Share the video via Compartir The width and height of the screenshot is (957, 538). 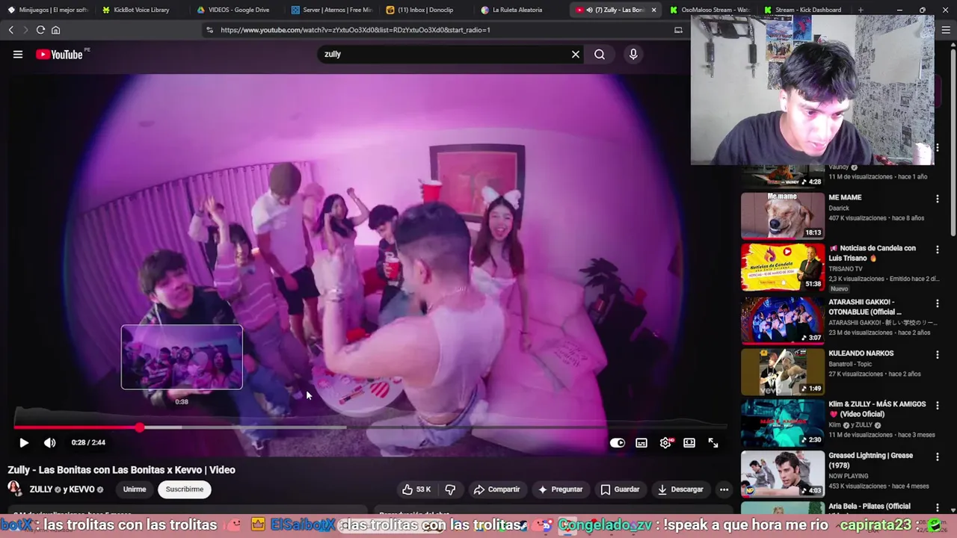tap(497, 489)
